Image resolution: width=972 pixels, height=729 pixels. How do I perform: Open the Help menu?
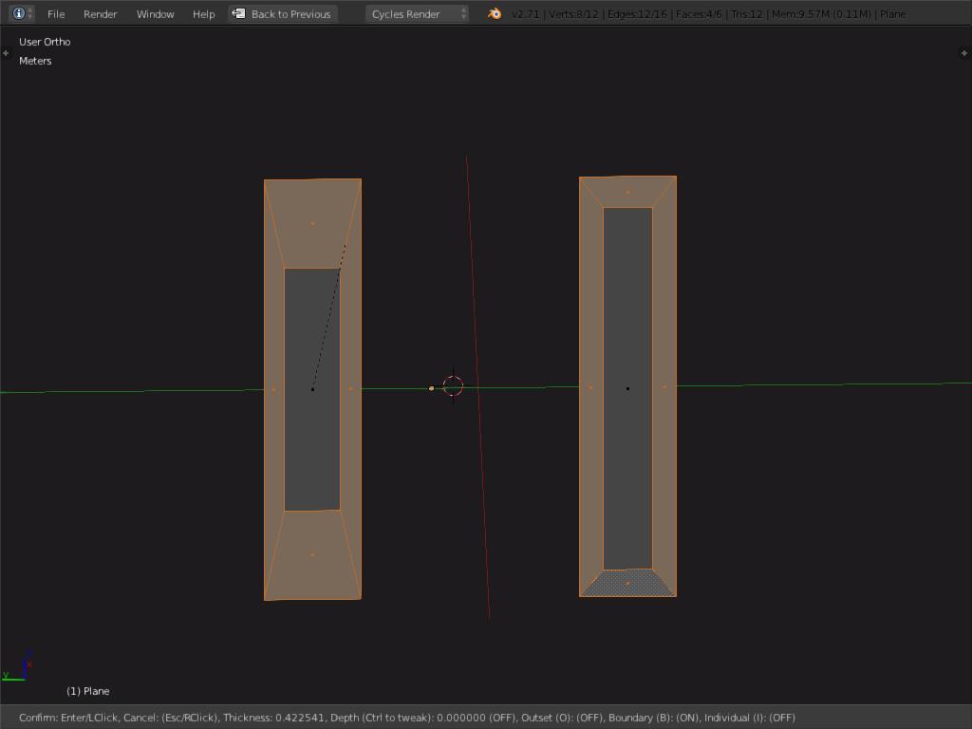(x=203, y=14)
